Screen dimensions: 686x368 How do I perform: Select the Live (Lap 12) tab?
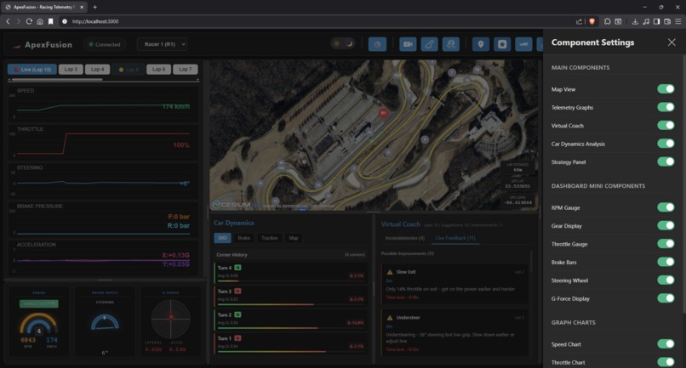[32, 69]
